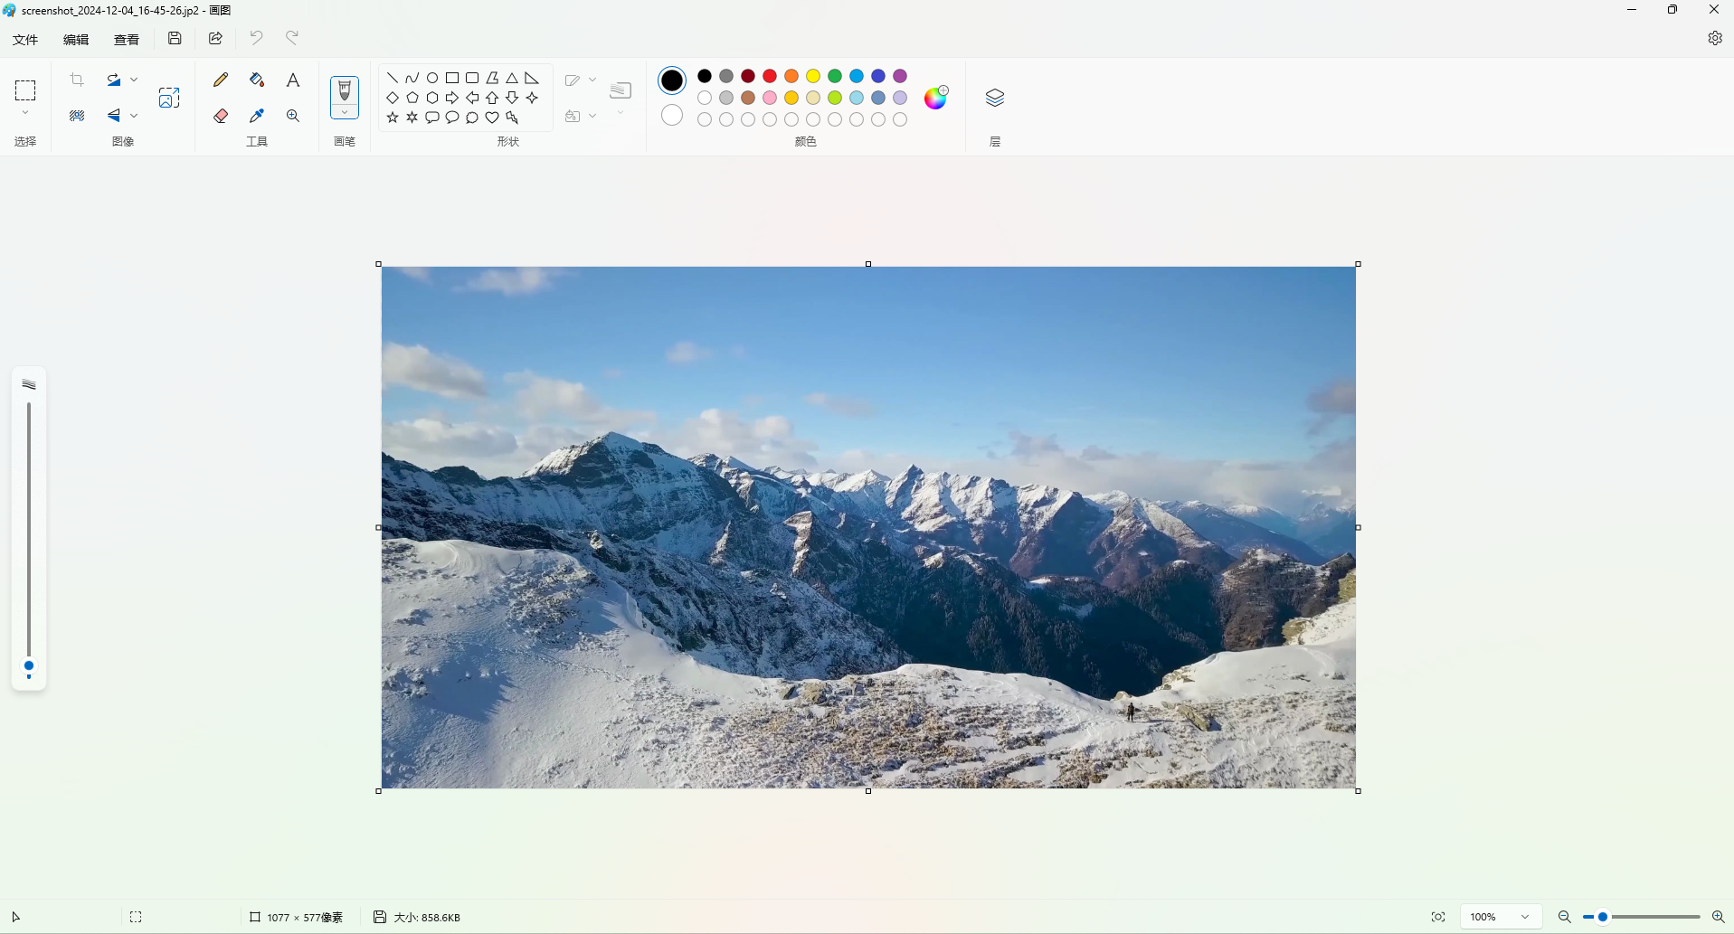The width and height of the screenshot is (1734, 934).
Task: Select the Text tool
Action: click(293, 80)
